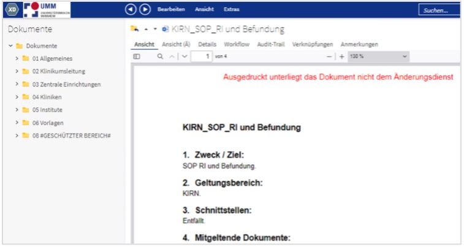Click the page number input field
Screen dimensions: 464x247
(202, 56)
